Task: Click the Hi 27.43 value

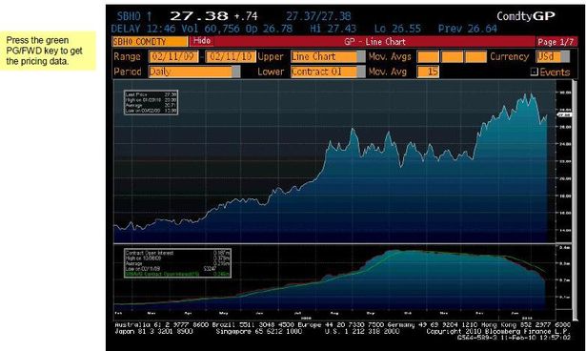Action: [x=333, y=29]
